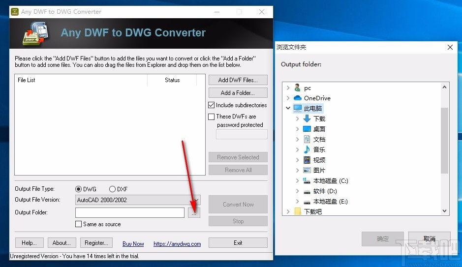Viewport: 462px width, 267px height.
Task: Open the Buy Now link
Action: point(133,244)
